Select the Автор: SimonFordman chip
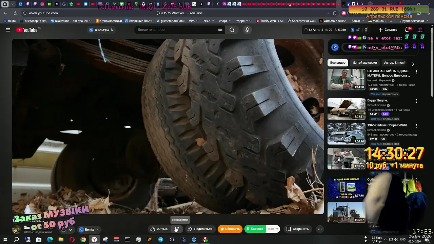 (395, 63)
